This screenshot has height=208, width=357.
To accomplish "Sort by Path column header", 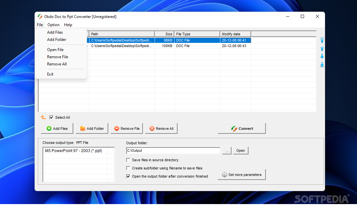I will [122, 34].
